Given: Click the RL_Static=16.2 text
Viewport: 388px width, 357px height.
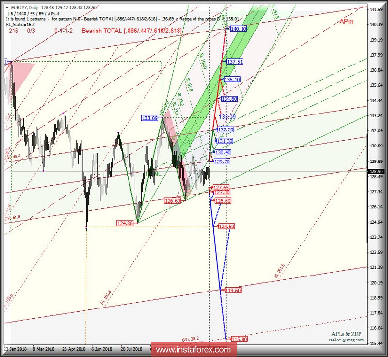Looking at the screenshot, I should (20, 24).
